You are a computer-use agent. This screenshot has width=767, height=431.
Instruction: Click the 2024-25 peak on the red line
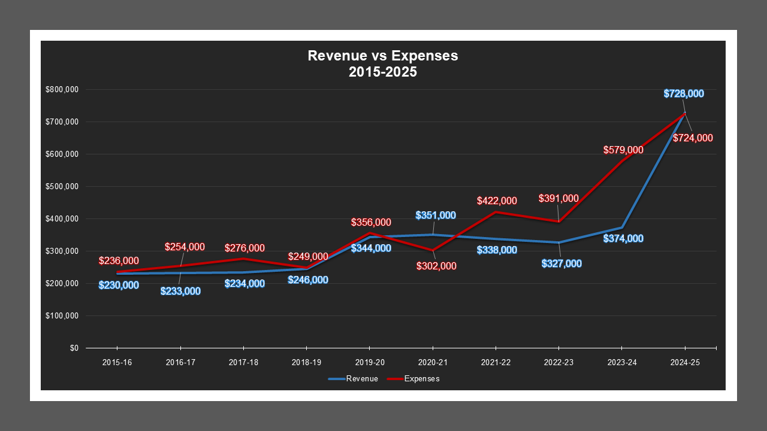(x=685, y=113)
